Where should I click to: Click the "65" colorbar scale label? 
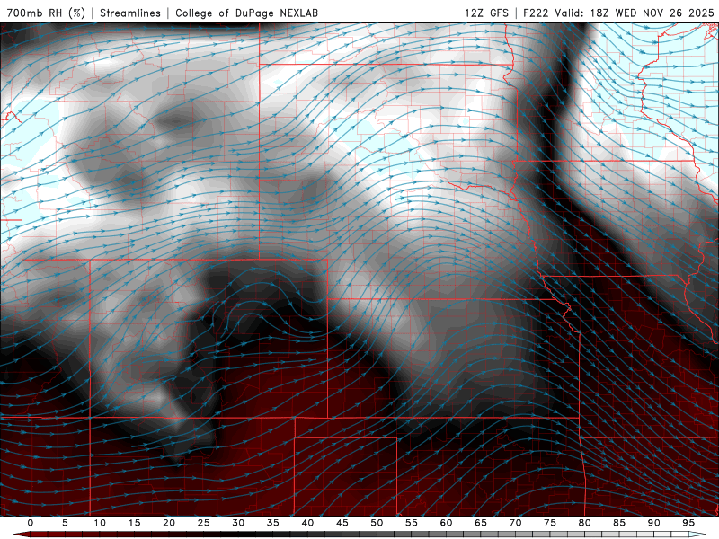pos(481,523)
